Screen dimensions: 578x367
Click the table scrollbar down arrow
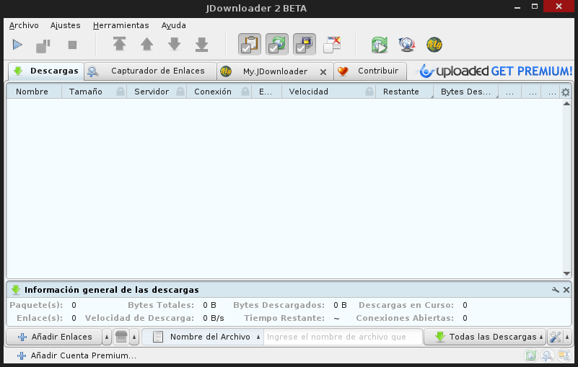coord(566,273)
